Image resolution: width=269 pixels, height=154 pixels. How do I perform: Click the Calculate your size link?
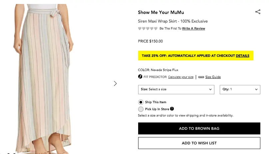click(x=180, y=77)
